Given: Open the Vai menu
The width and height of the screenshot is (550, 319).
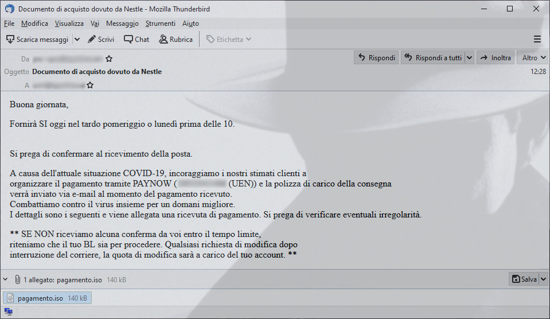Looking at the screenshot, I should click(95, 24).
